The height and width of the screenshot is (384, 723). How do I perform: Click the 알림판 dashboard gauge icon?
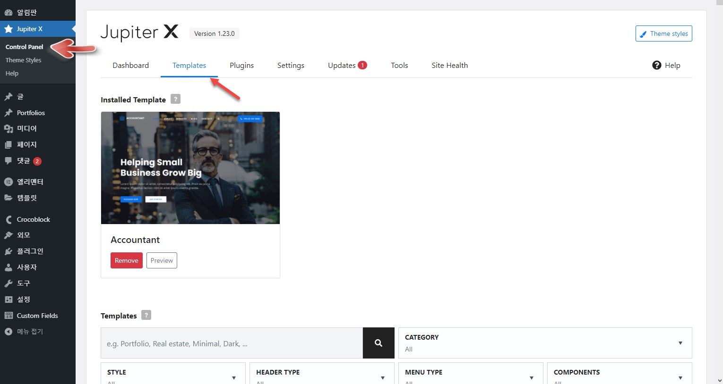(x=9, y=13)
